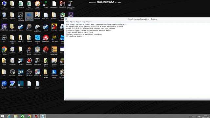Open the Справка menu in Notepad
The image size is (210, 118).
coord(89,22)
